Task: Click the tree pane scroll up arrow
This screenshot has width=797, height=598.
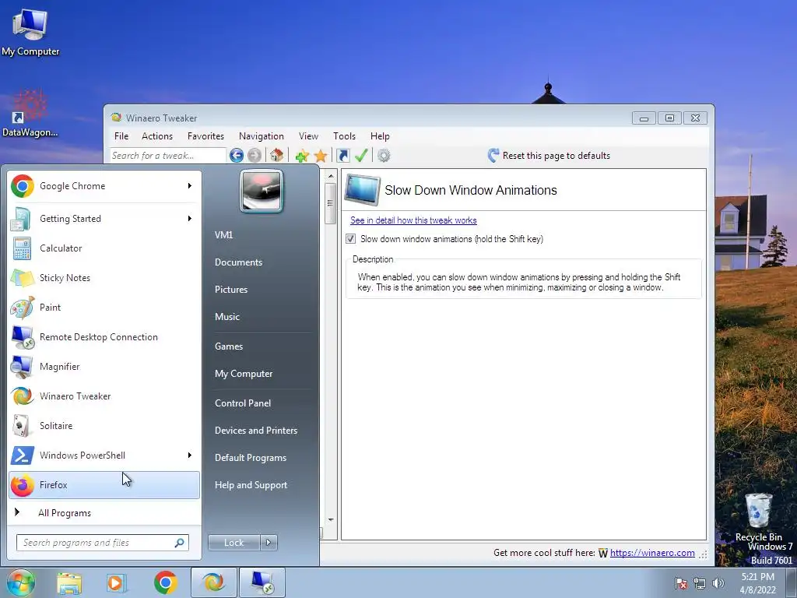Action: [330, 176]
